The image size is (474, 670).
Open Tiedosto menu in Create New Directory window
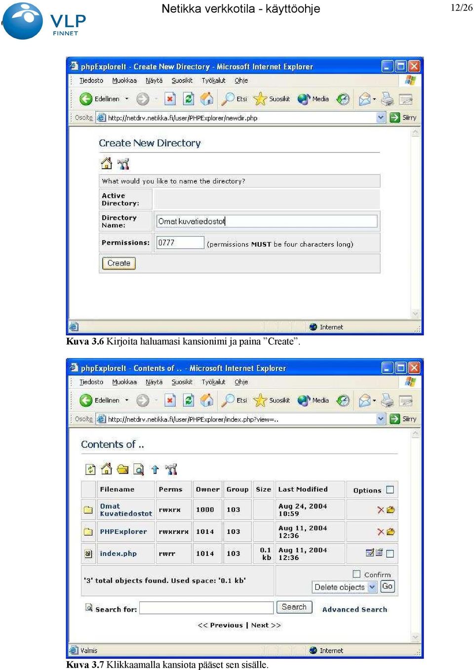point(91,81)
